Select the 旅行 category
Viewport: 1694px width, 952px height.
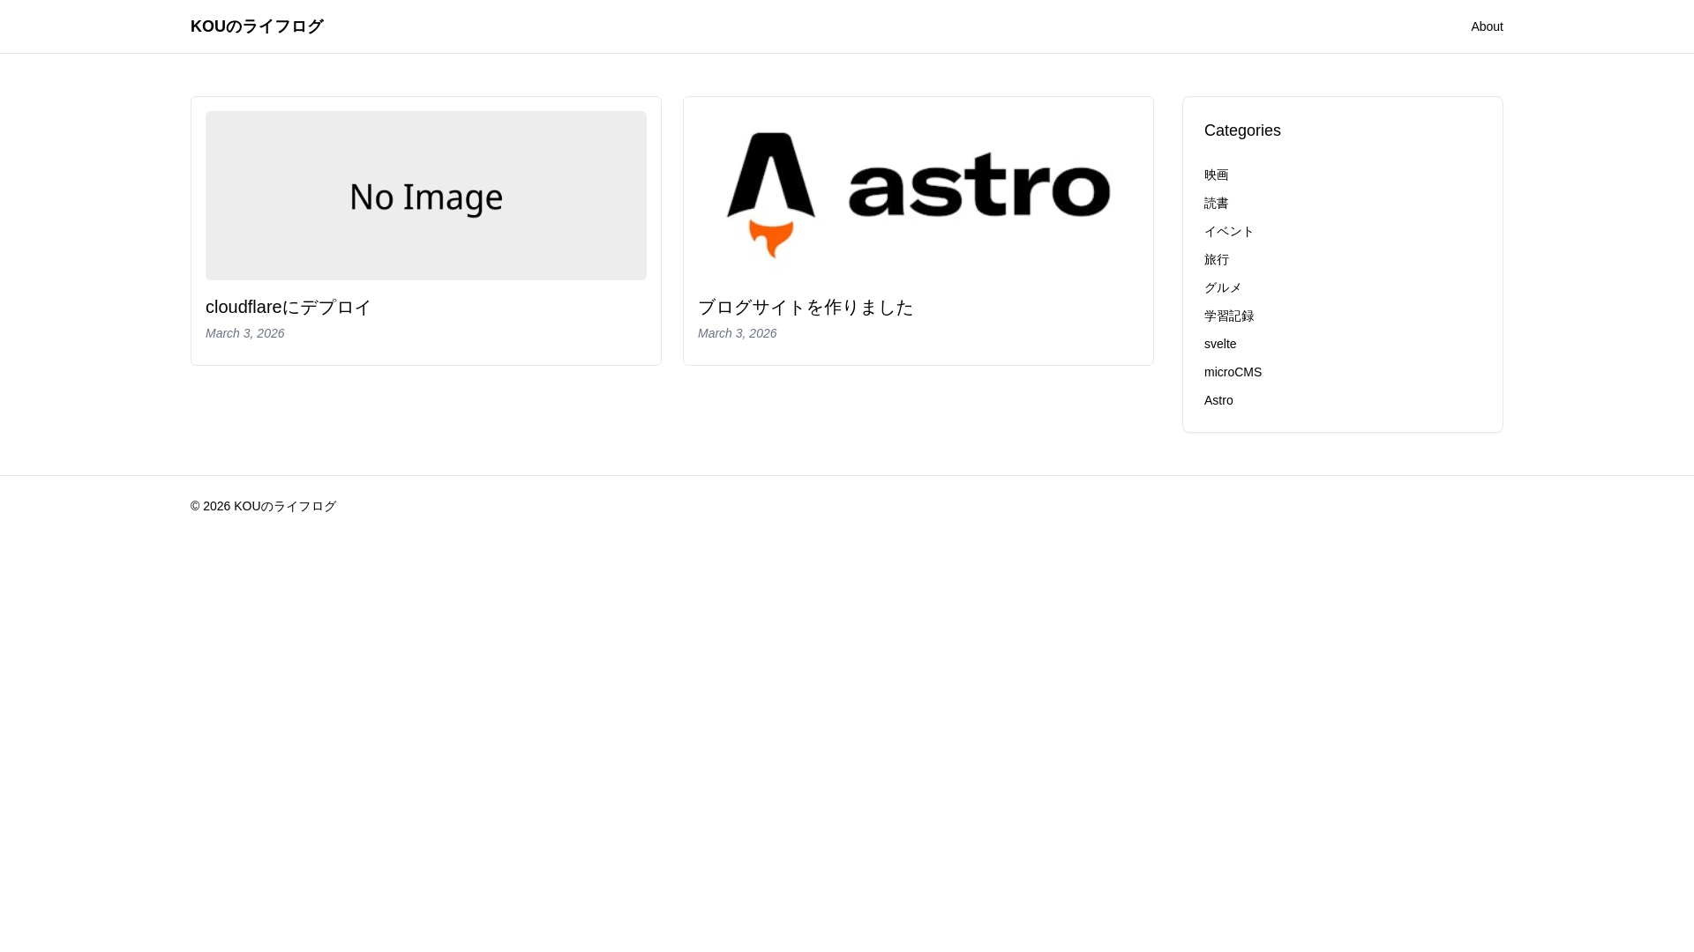[1217, 259]
